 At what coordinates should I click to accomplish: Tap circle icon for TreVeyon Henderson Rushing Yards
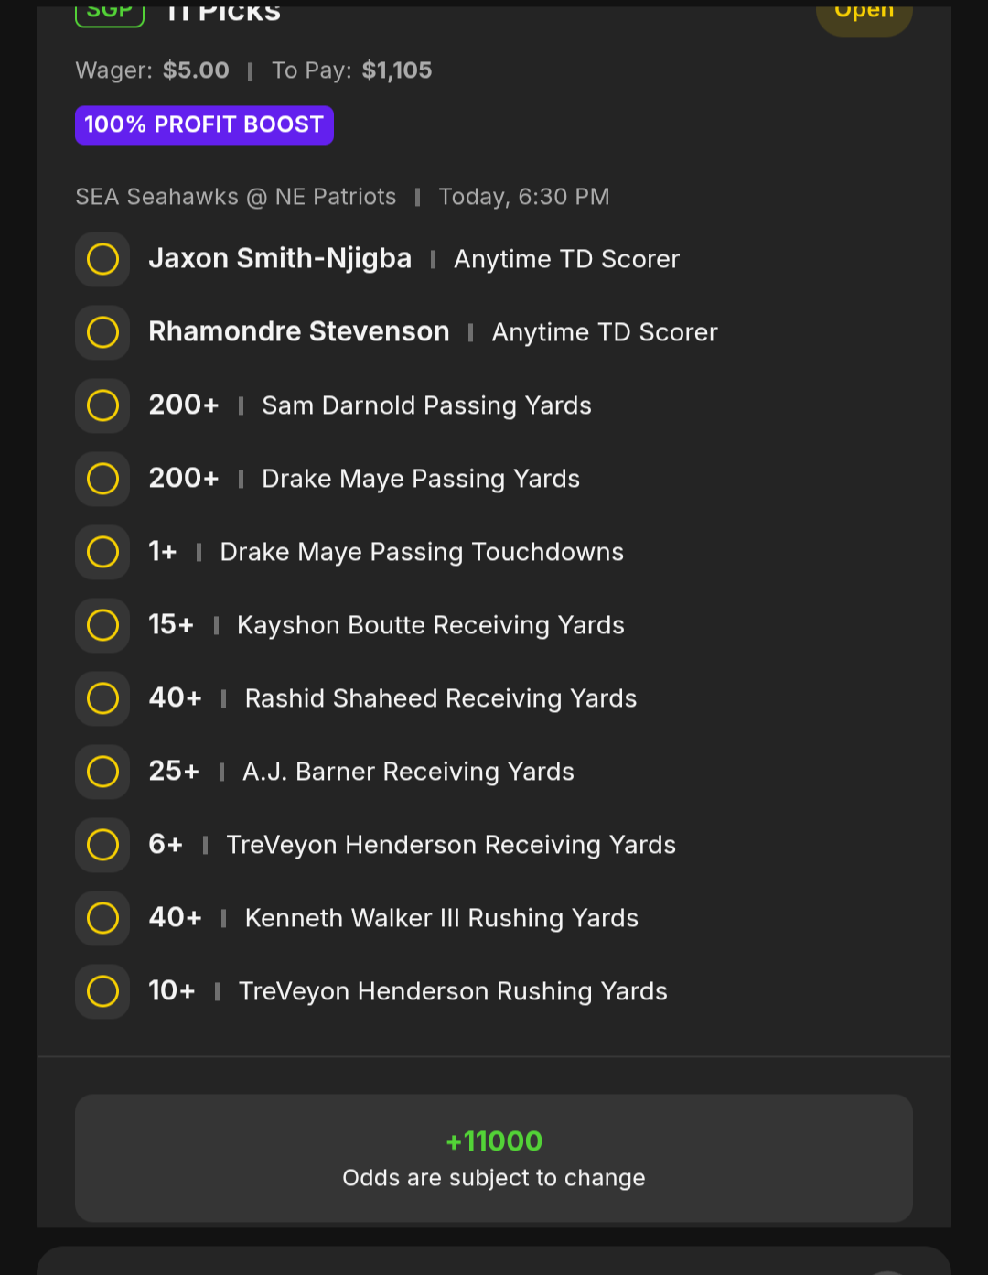102,991
